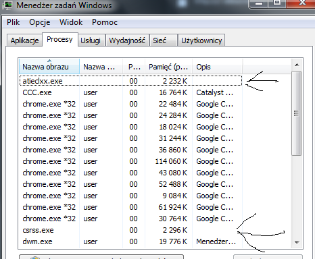315x259 pixels.
Task: Click the Task Manager title bar icon
Action: point(7,5)
